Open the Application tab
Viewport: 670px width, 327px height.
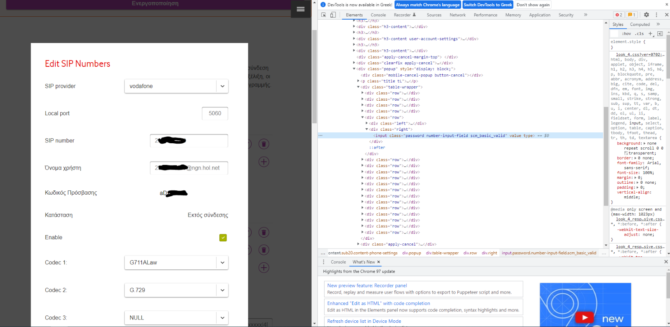click(540, 15)
